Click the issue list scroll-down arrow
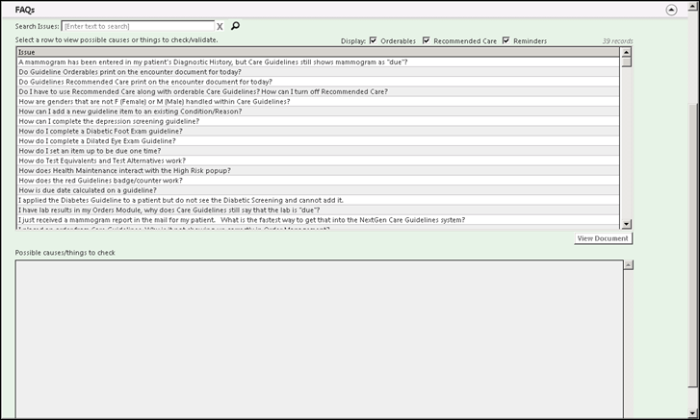 coord(626,224)
